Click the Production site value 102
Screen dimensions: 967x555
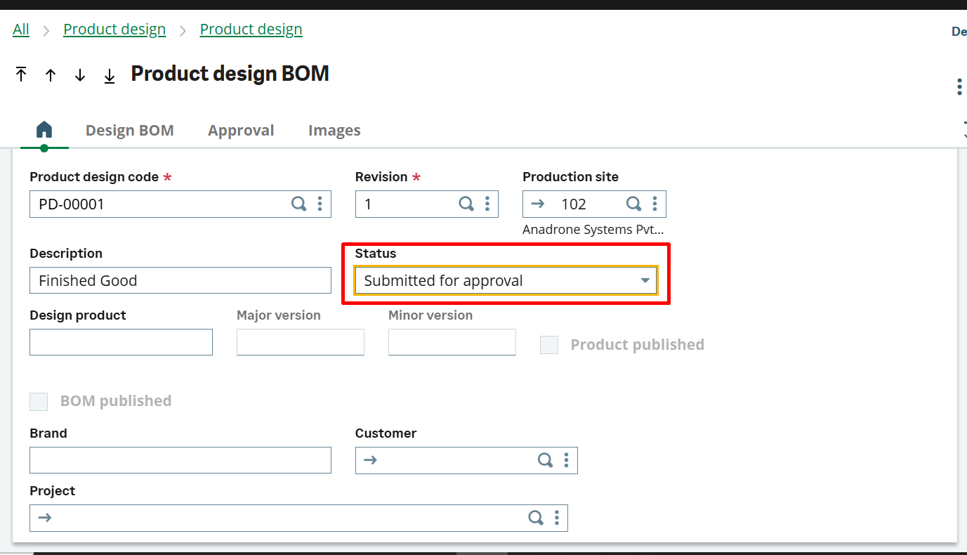tap(574, 204)
